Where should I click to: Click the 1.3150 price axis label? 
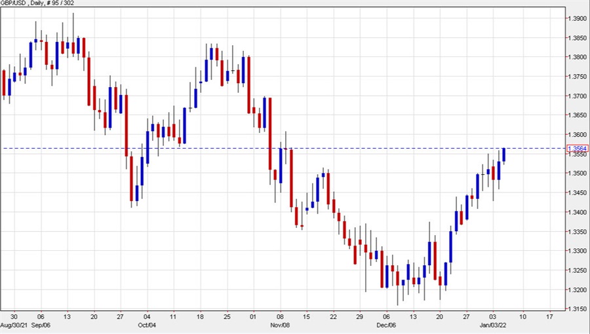coord(578,309)
